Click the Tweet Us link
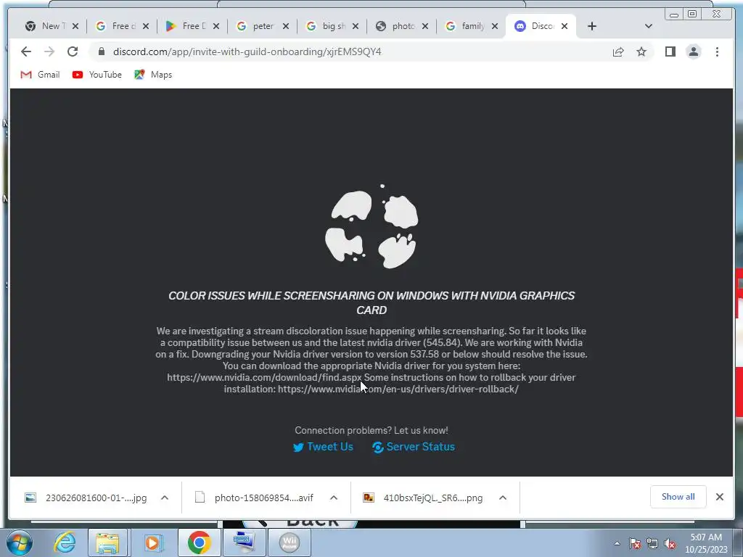 (323, 447)
